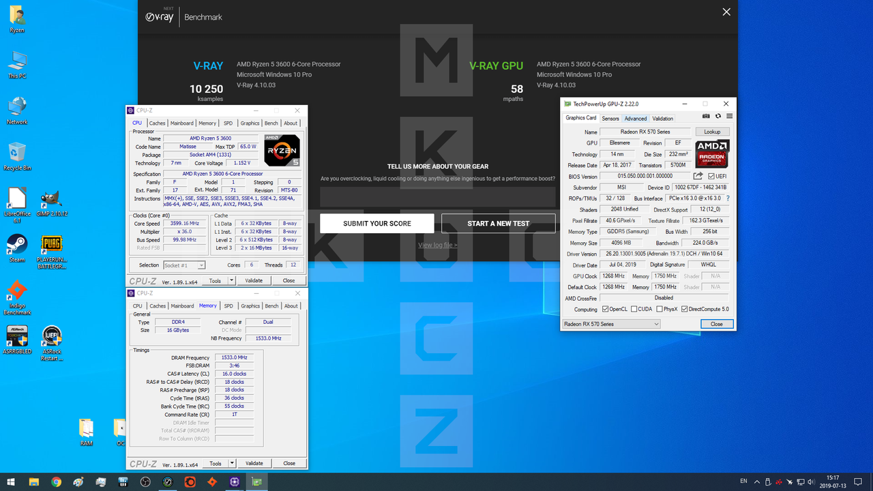Open the Steam desktop shortcut
Image resolution: width=873 pixels, height=491 pixels.
tap(17, 248)
